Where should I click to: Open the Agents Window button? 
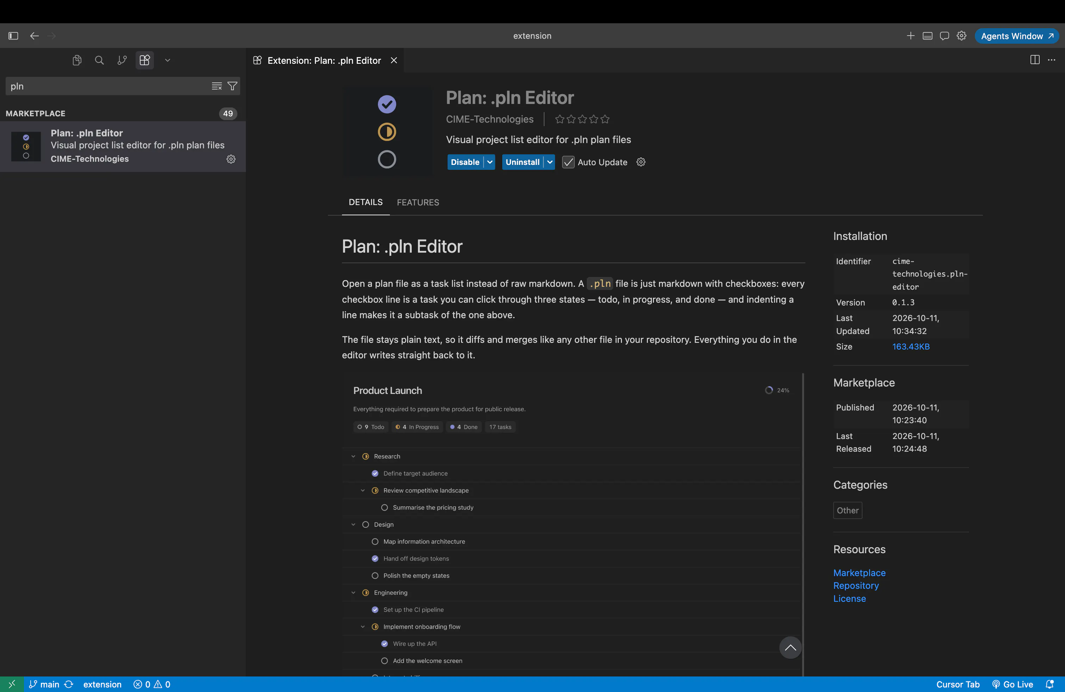[x=1017, y=36]
